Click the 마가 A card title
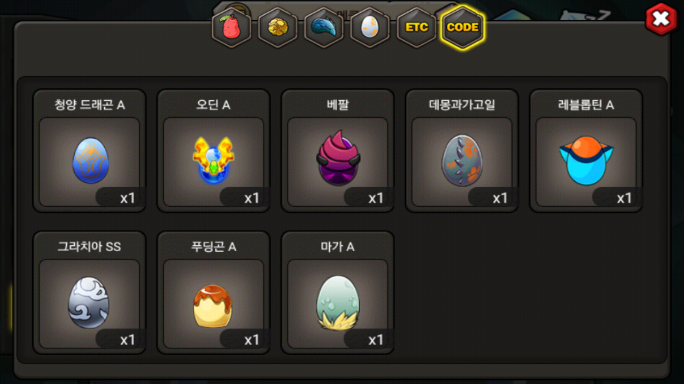The height and width of the screenshot is (384, 684). pos(338,247)
